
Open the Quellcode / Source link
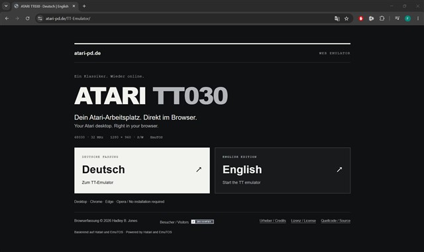[336, 221]
